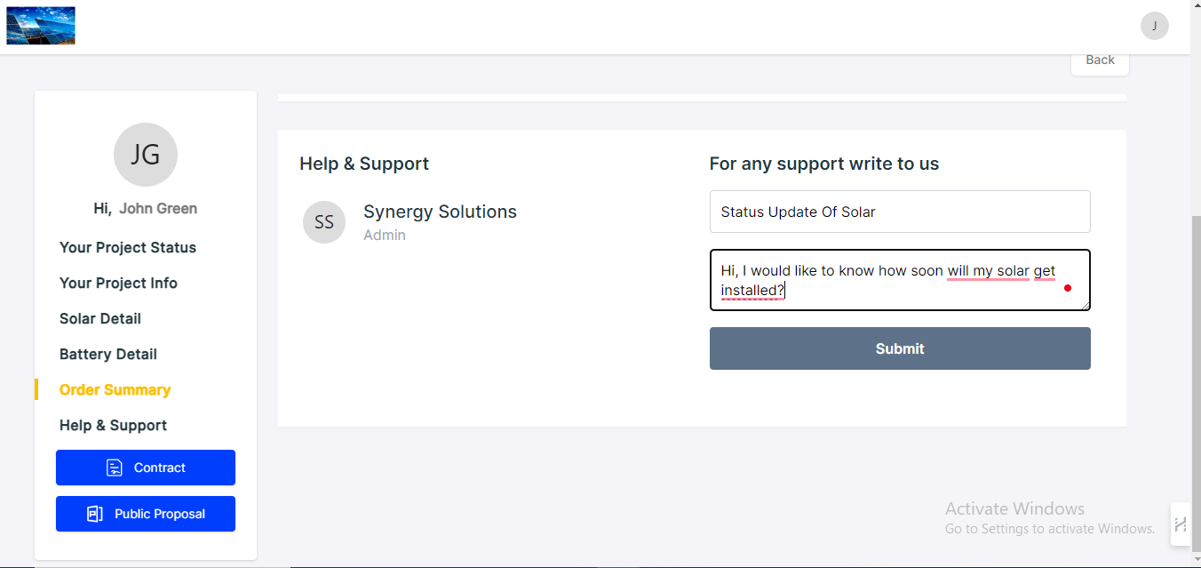Open the J profile avatar menu

coord(1155,26)
